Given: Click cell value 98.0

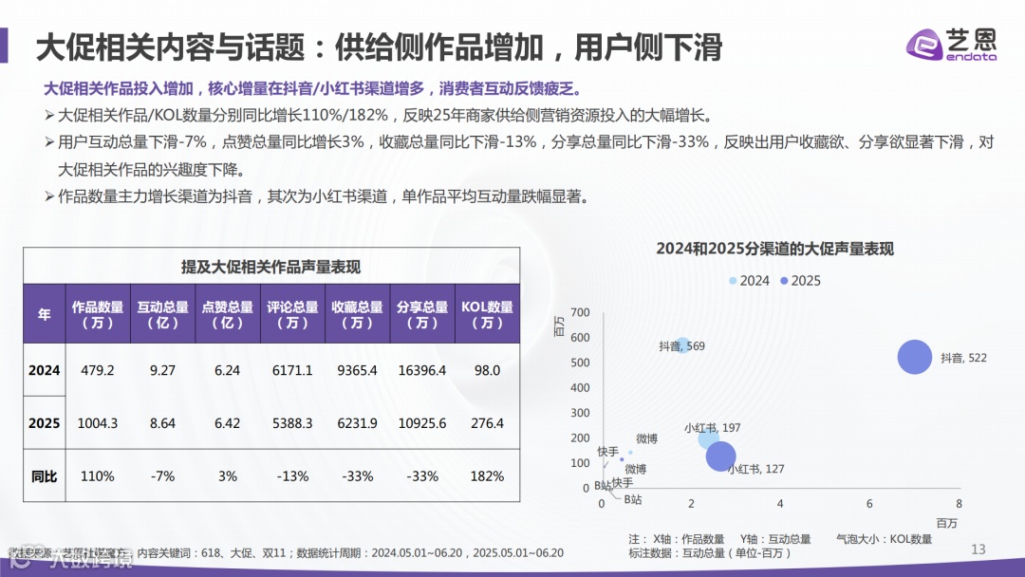Looking at the screenshot, I should click(x=487, y=370).
